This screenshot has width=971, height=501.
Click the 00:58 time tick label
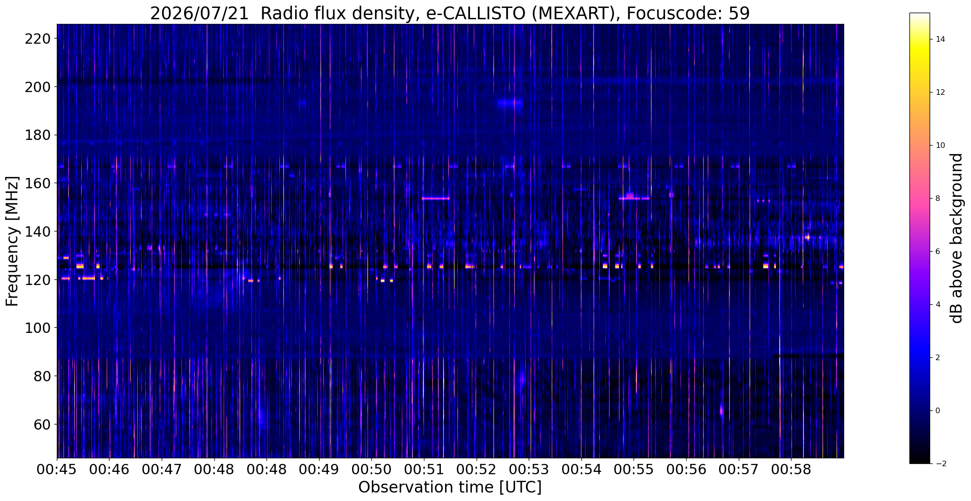[791, 470]
